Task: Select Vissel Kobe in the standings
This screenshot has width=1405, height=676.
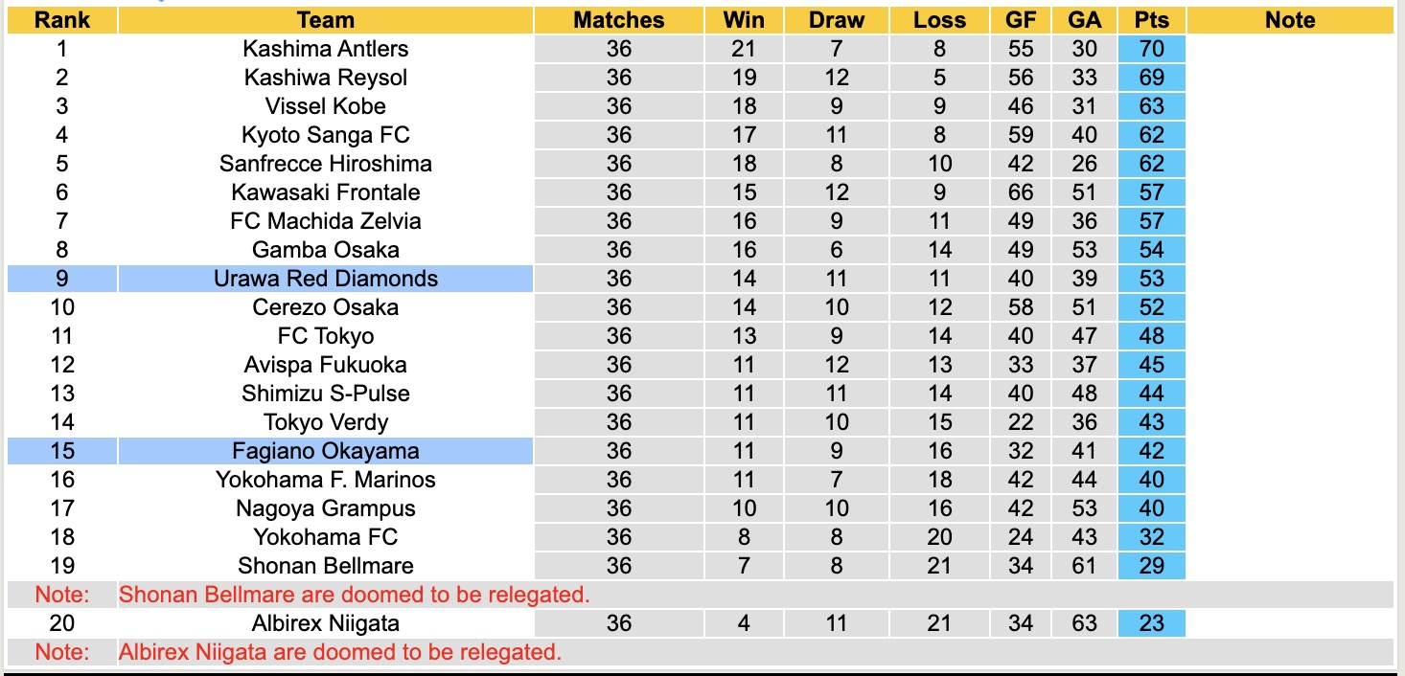Action: tap(326, 106)
